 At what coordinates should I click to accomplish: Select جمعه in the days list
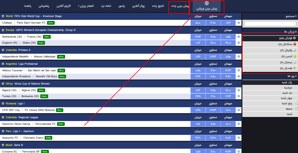(270, 109)
